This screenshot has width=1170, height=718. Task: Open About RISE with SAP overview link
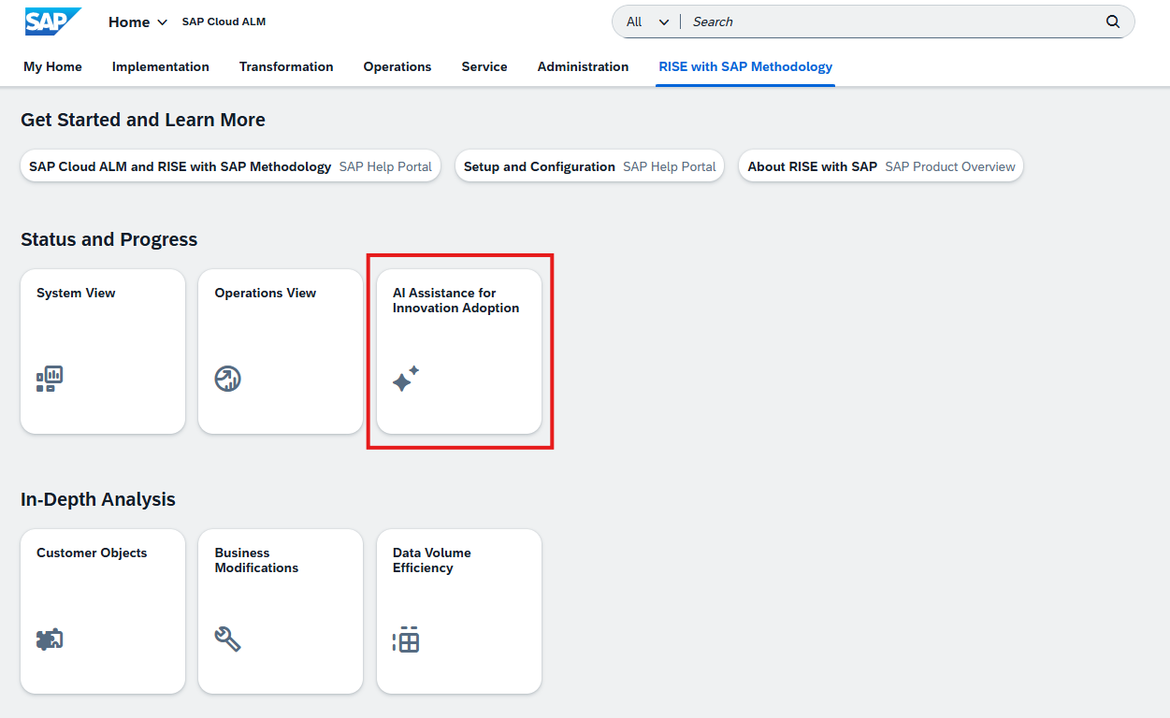(881, 166)
